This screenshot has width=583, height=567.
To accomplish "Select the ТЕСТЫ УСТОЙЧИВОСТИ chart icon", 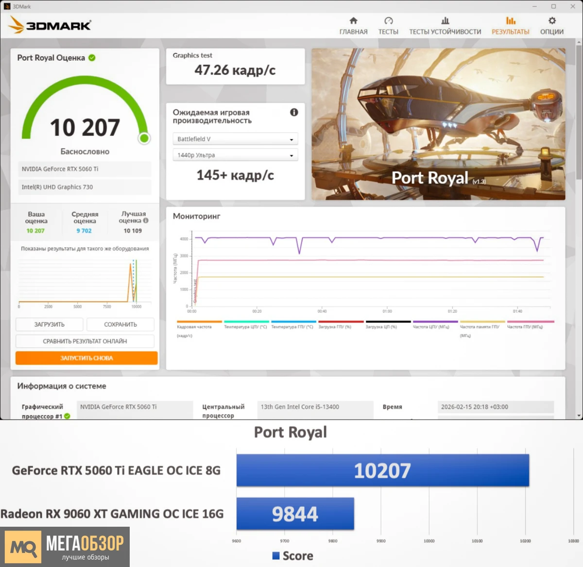I will click(x=445, y=21).
